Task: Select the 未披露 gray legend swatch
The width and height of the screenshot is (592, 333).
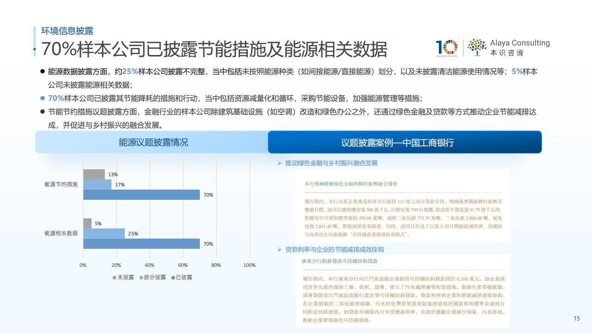Action: pos(115,277)
